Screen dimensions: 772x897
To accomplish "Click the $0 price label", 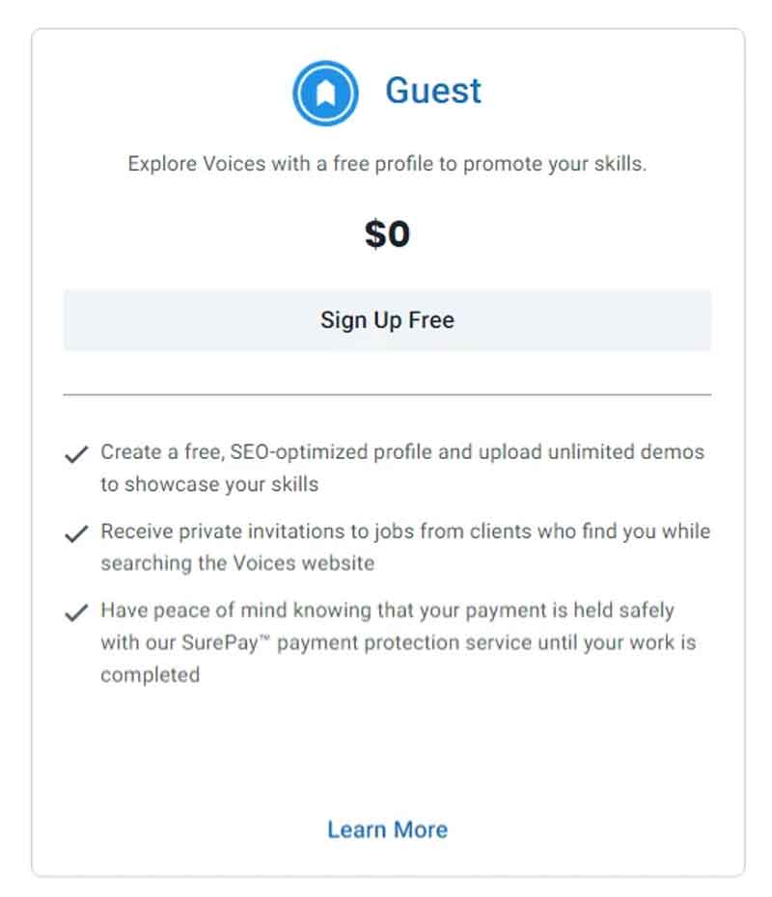I will 387,234.
